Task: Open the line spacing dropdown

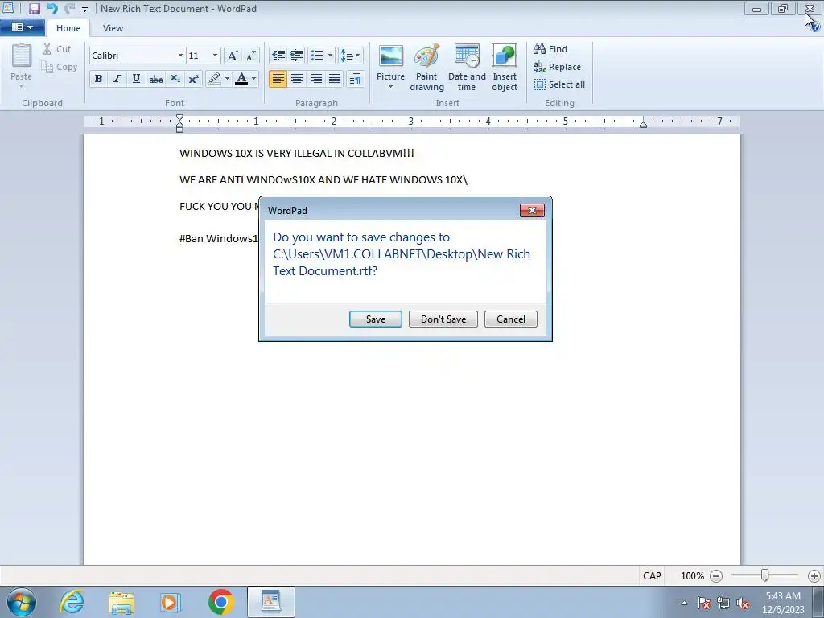Action: coord(351,56)
